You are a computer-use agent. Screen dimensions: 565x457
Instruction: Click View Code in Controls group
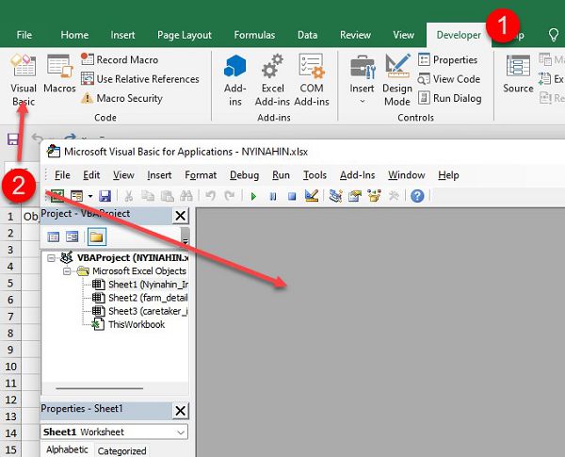pos(449,78)
